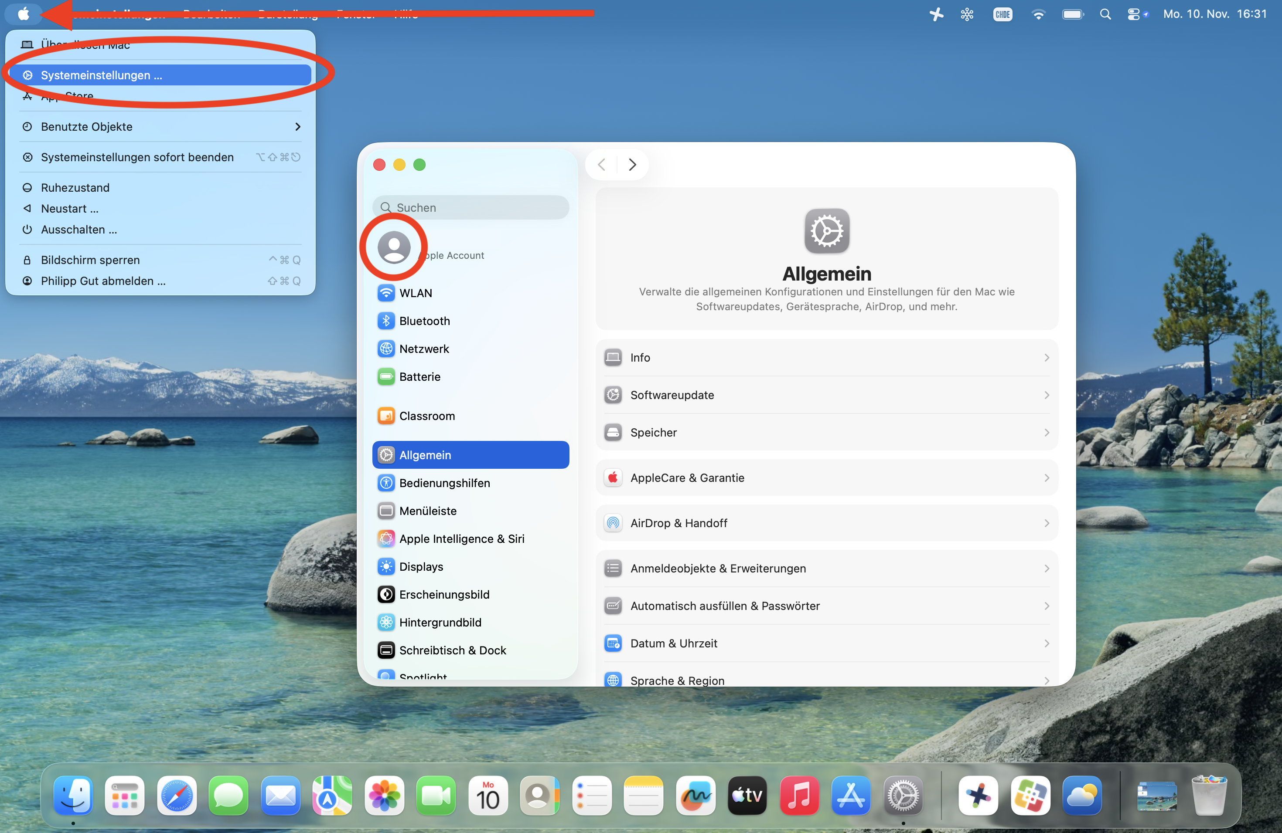Select Netzwerk in the sidebar
This screenshot has width=1282, height=833.
coord(423,349)
